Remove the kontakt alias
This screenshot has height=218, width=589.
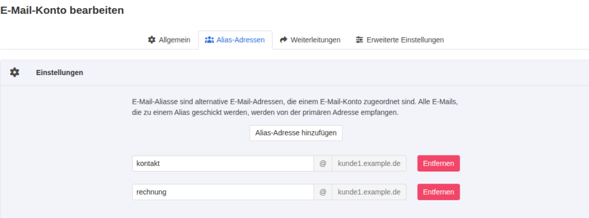[438, 163]
